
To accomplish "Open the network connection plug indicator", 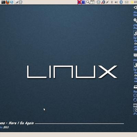I will tap(107, 2).
